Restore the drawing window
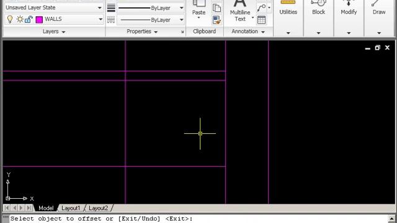Viewport: 397px width, 223px height. coord(378,48)
